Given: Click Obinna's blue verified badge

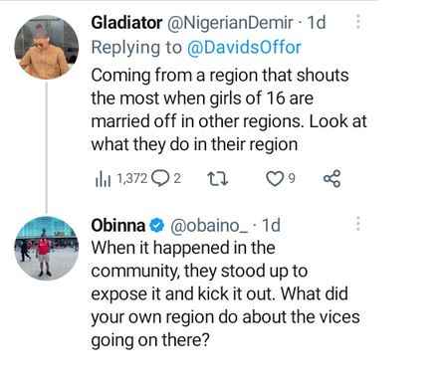Looking at the screenshot, I should pos(157,226).
